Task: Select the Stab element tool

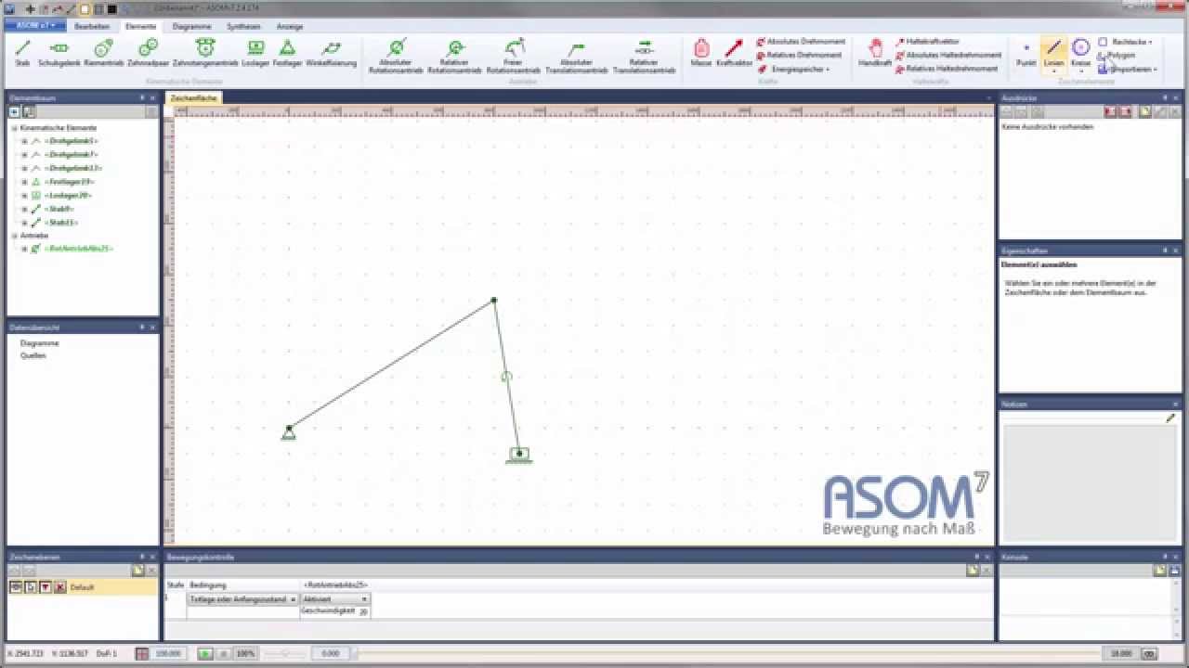Action: pos(23,53)
